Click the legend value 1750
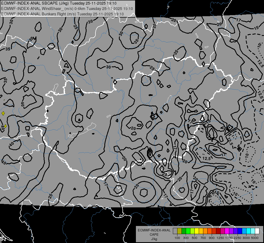The width and height of the screenshot is (264, 243). 229,238
